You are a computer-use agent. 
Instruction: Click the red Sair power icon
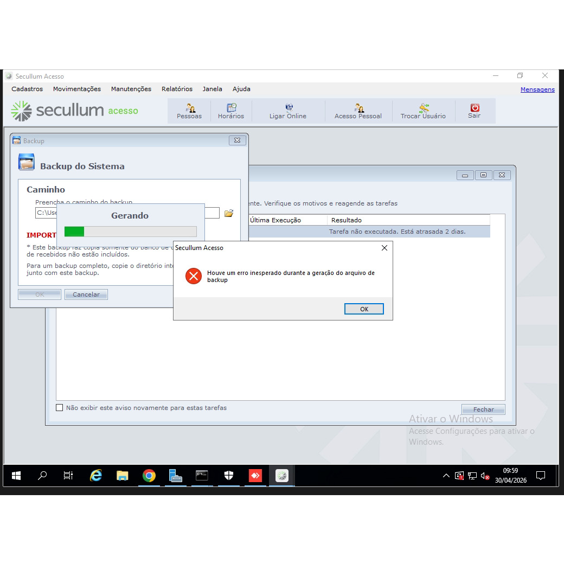coord(475,108)
